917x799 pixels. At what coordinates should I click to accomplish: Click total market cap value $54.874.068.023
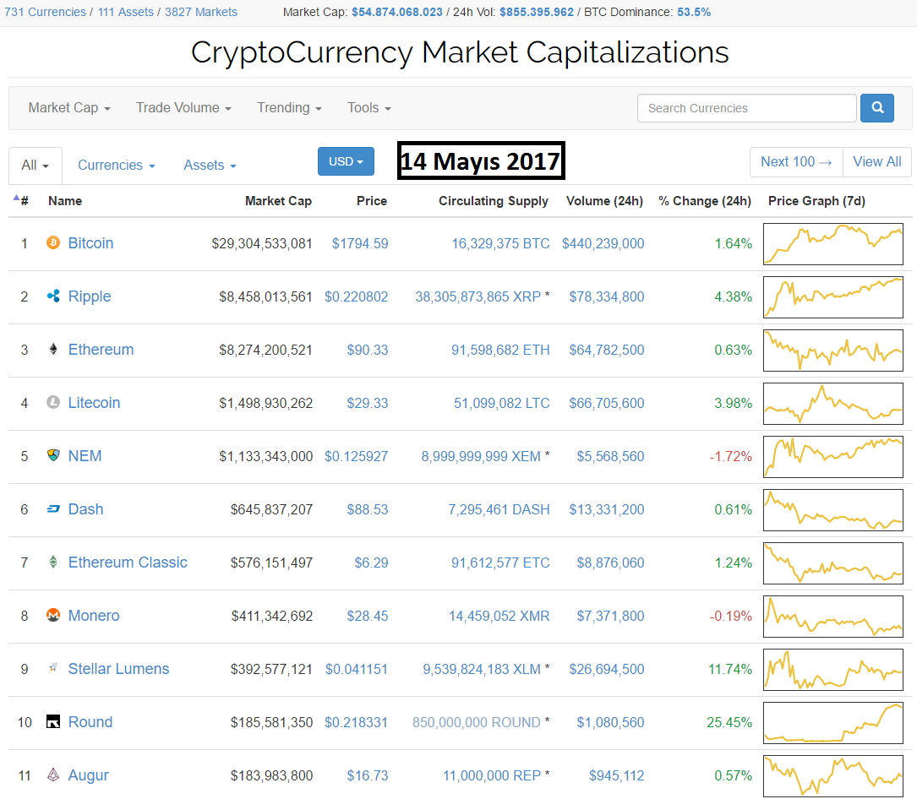(x=397, y=12)
